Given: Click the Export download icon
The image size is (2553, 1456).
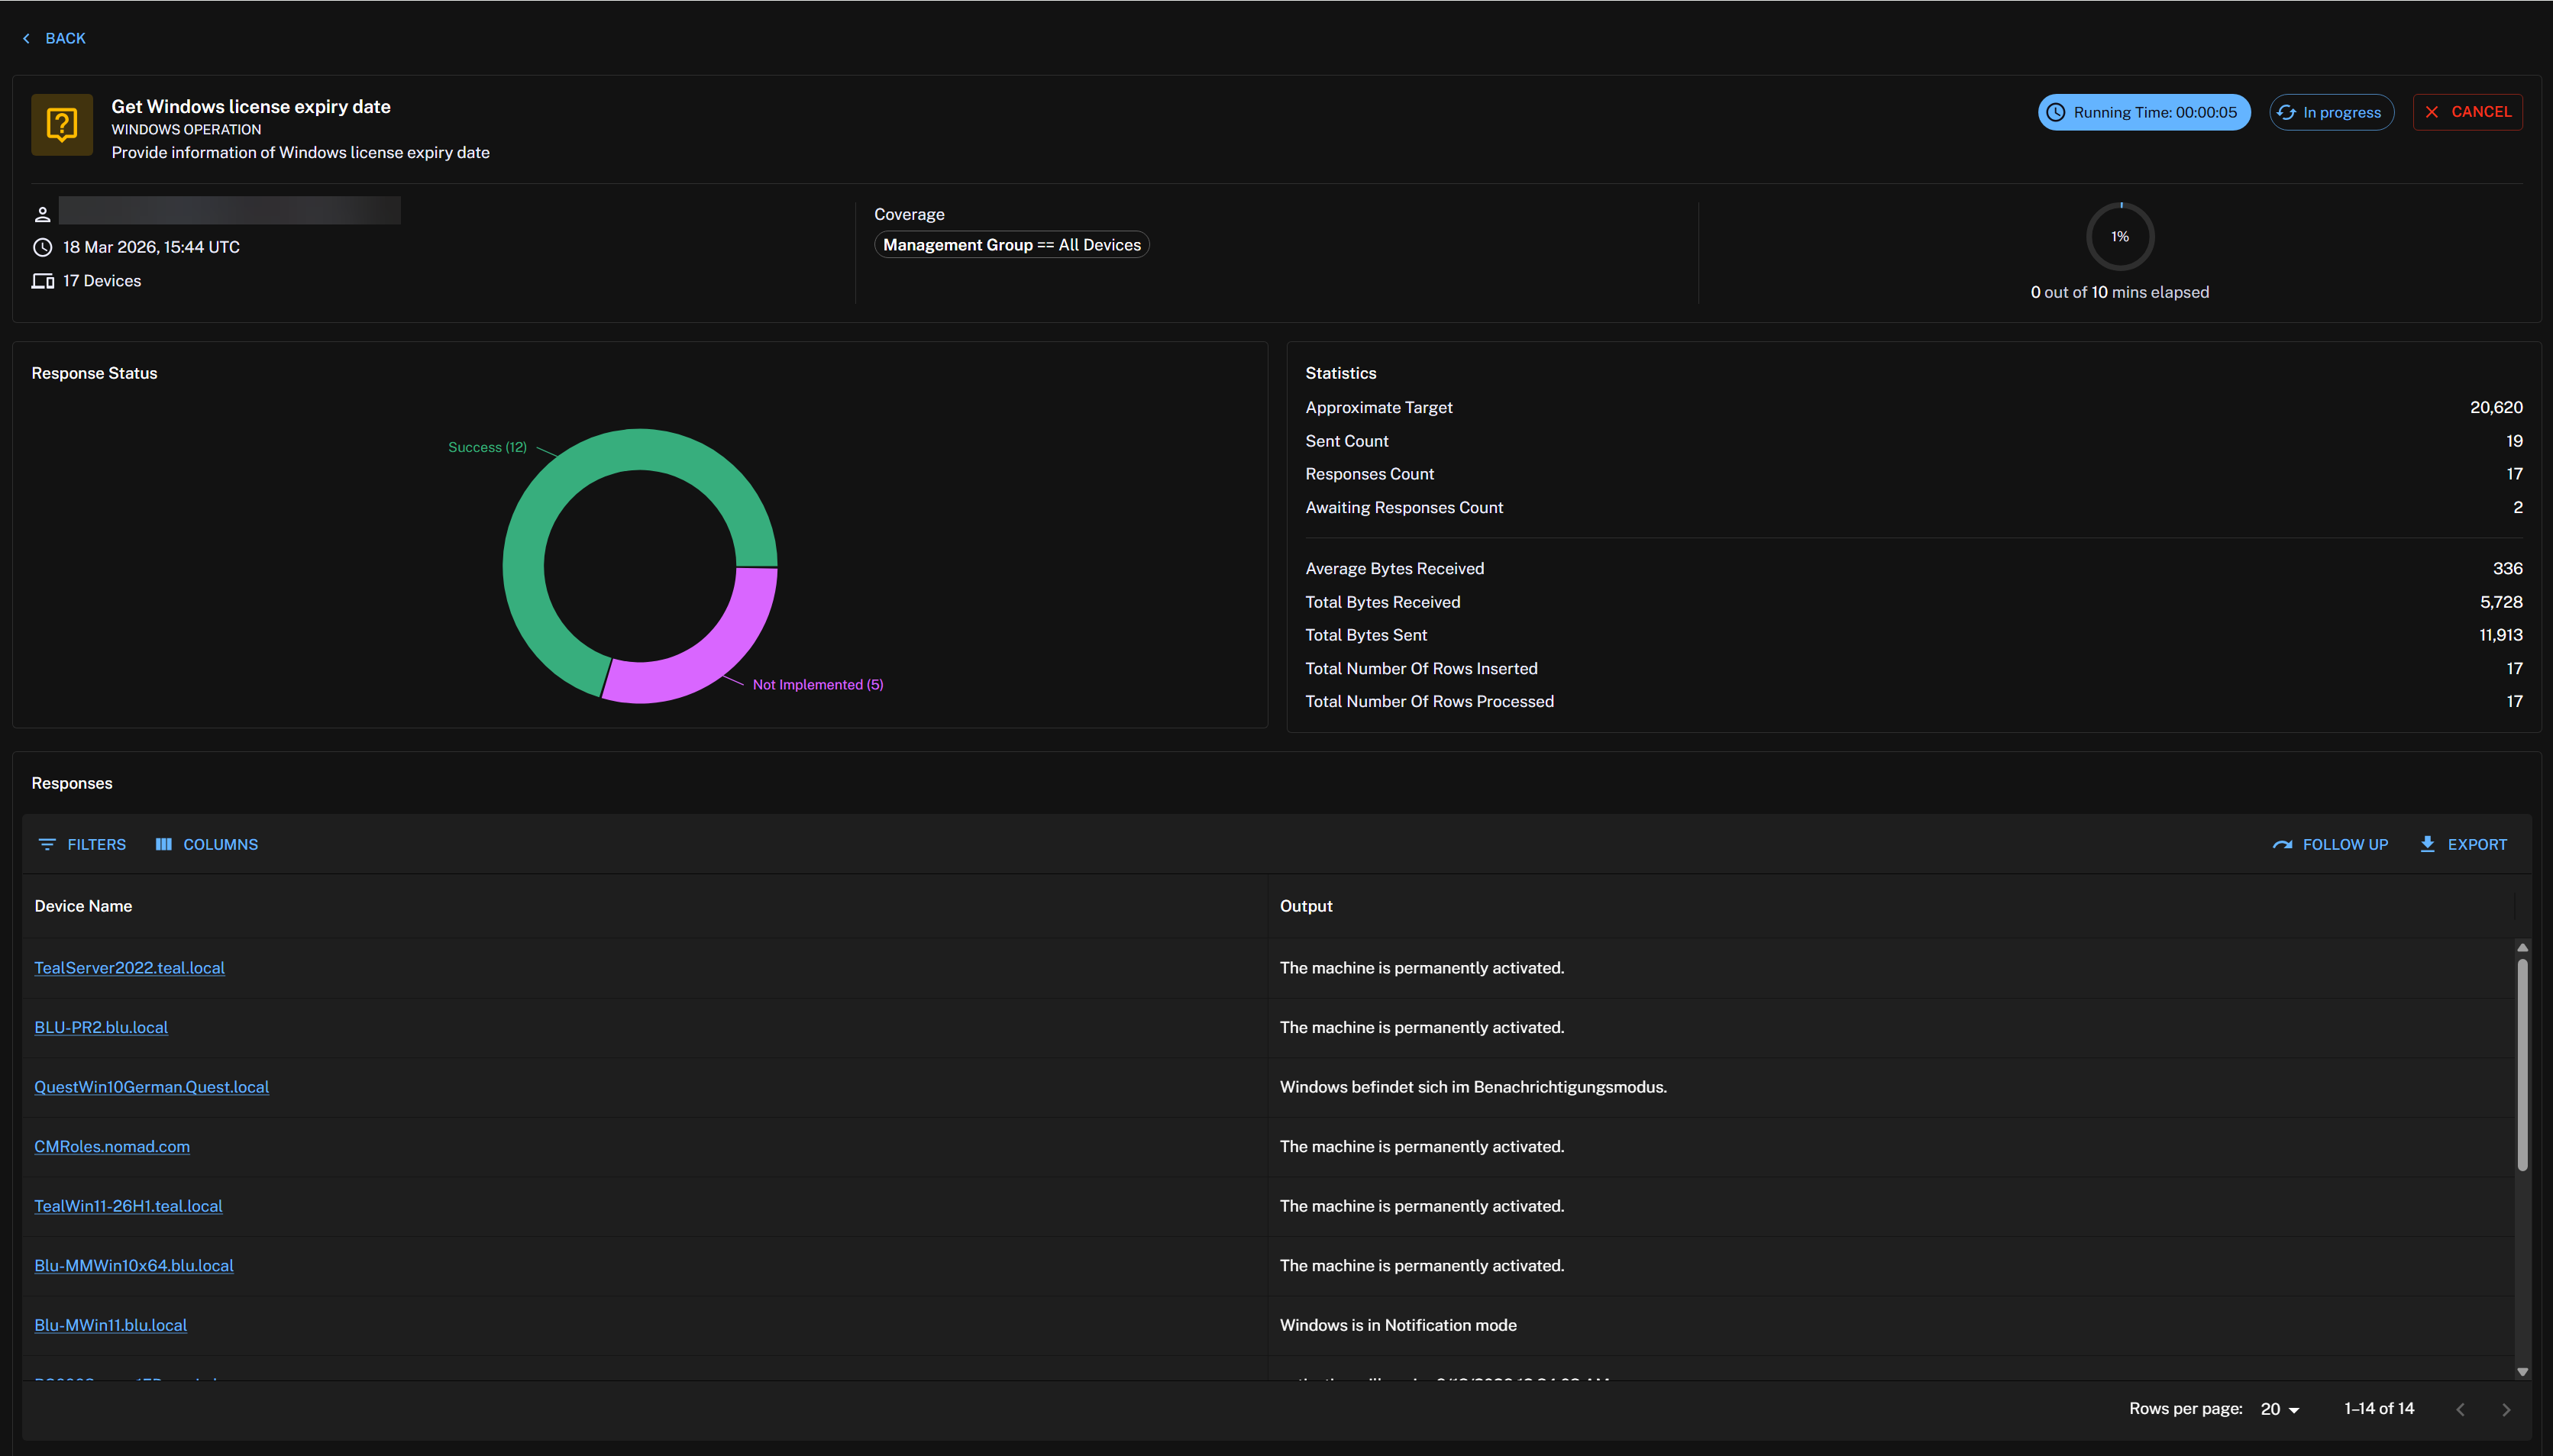Looking at the screenshot, I should (x=2427, y=844).
